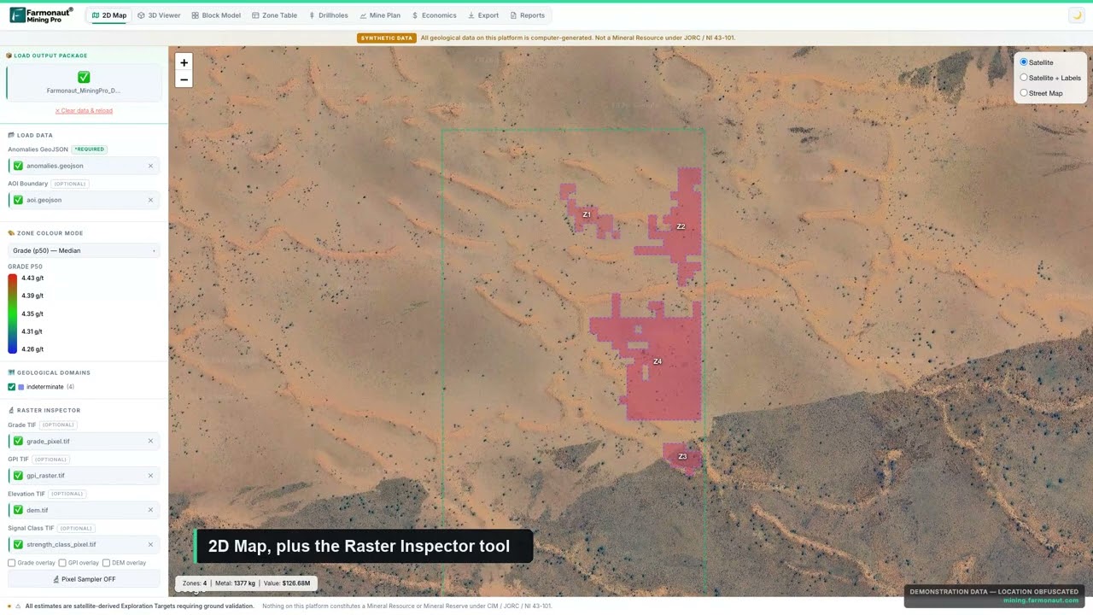
Task: Enable the DEM overlay checkbox
Action: click(x=106, y=563)
